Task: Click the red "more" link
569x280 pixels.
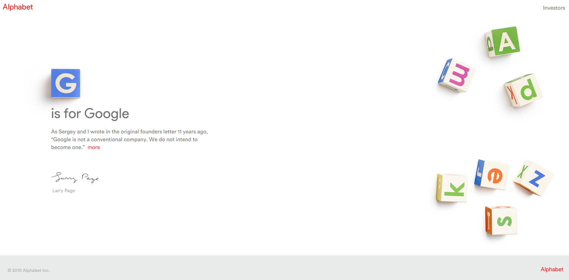Action: (x=94, y=147)
